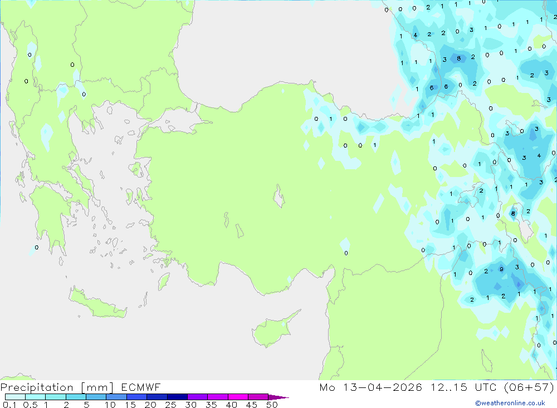Click the 'ECMWF' model label
This screenshot has width=557, height=408.
point(141,387)
